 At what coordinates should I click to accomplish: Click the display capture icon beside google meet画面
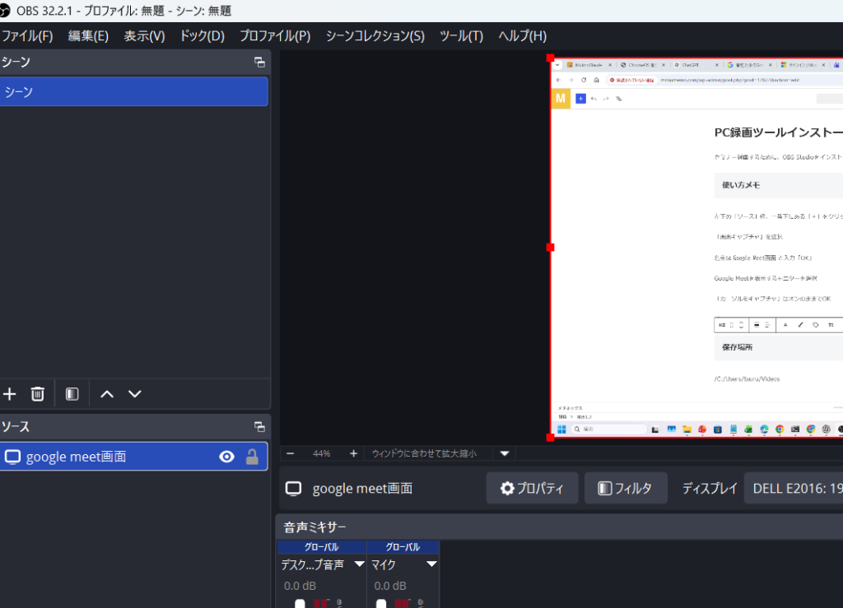coord(12,457)
